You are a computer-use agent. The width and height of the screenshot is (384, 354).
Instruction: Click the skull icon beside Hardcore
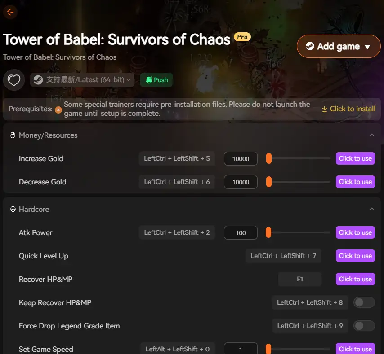13,209
